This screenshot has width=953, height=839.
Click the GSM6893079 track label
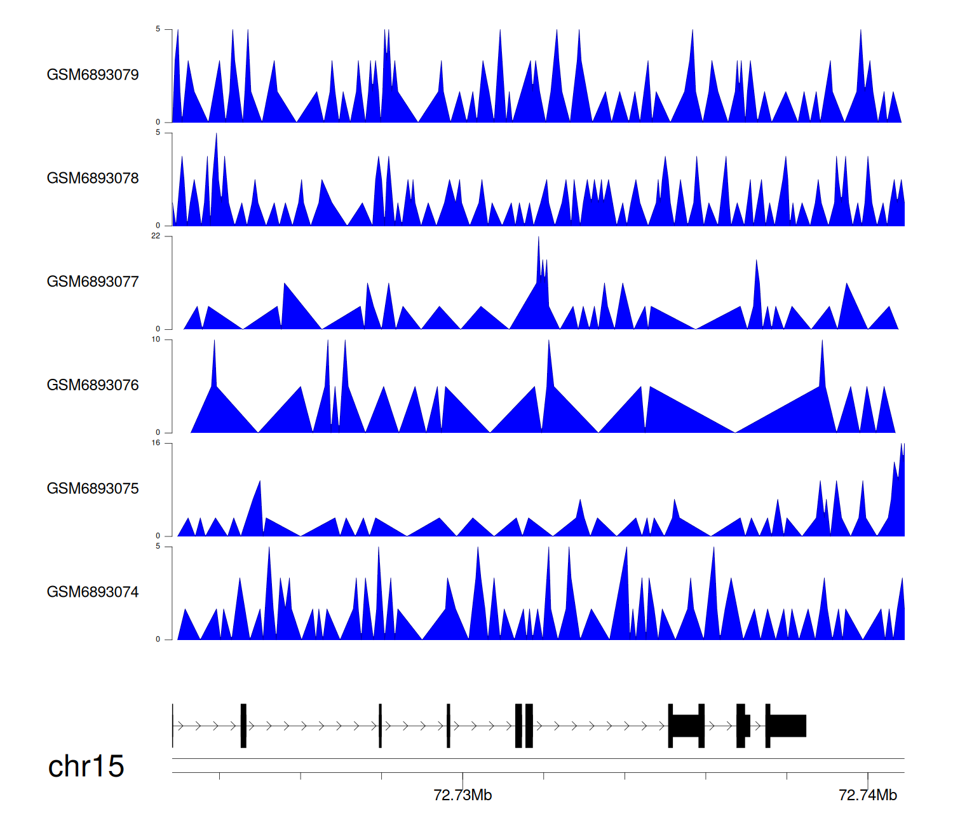coord(93,75)
